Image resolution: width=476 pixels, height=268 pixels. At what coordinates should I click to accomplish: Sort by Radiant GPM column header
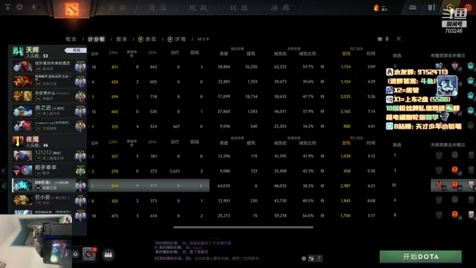click(113, 53)
